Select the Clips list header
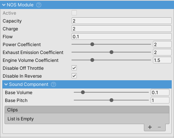 click(87, 110)
